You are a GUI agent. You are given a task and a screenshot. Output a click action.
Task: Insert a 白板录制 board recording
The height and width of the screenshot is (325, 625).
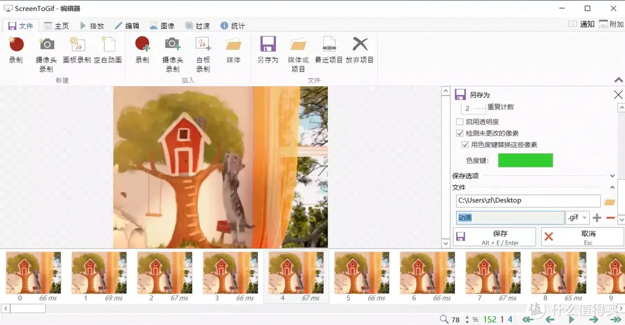[x=203, y=54]
